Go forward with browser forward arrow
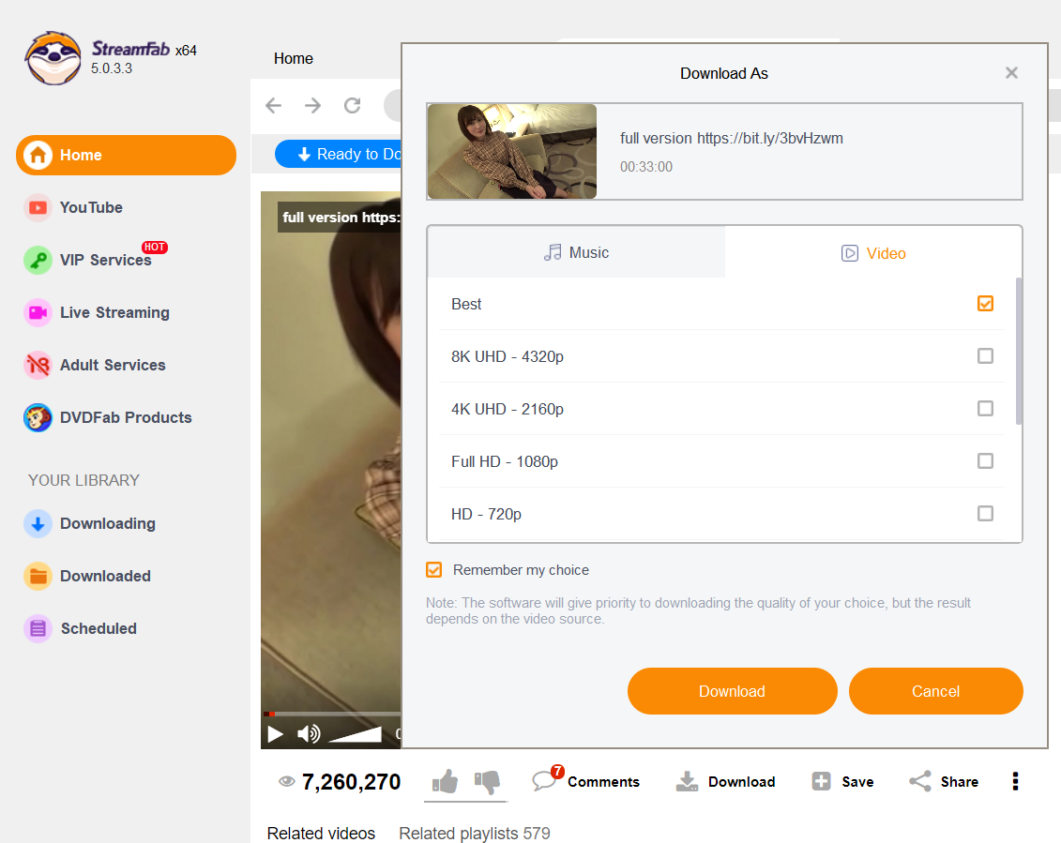 pos(312,106)
